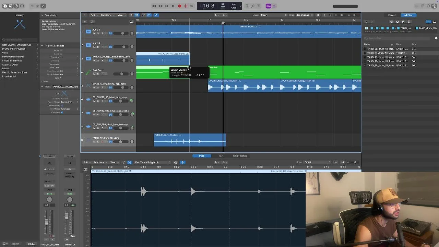Click the Home folder icon in browser
Image resolution: width=439 pixels, height=247 pixels.
[398, 22]
